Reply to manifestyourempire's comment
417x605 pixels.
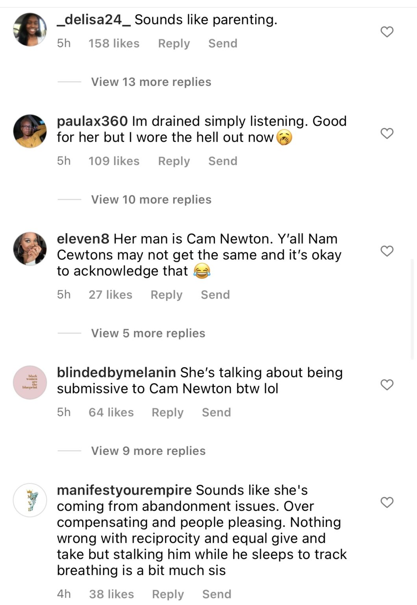(169, 594)
